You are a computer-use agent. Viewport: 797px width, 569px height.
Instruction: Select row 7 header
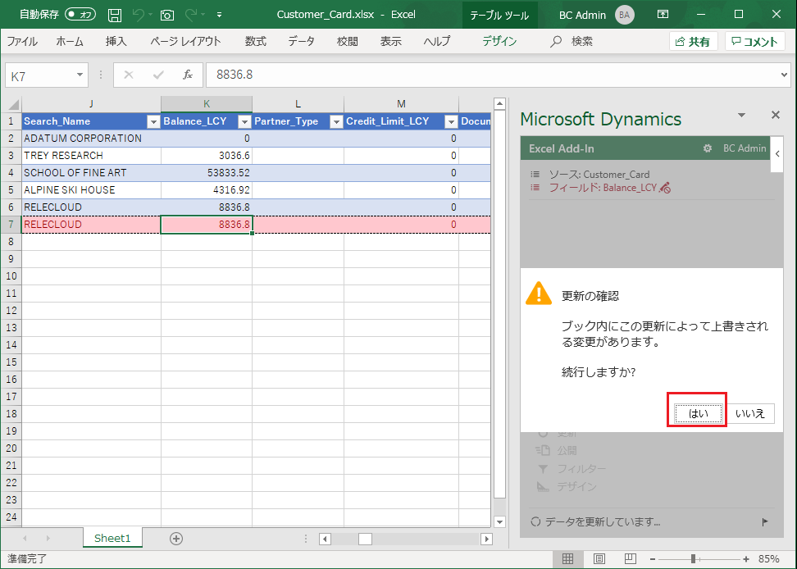(11, 224)
